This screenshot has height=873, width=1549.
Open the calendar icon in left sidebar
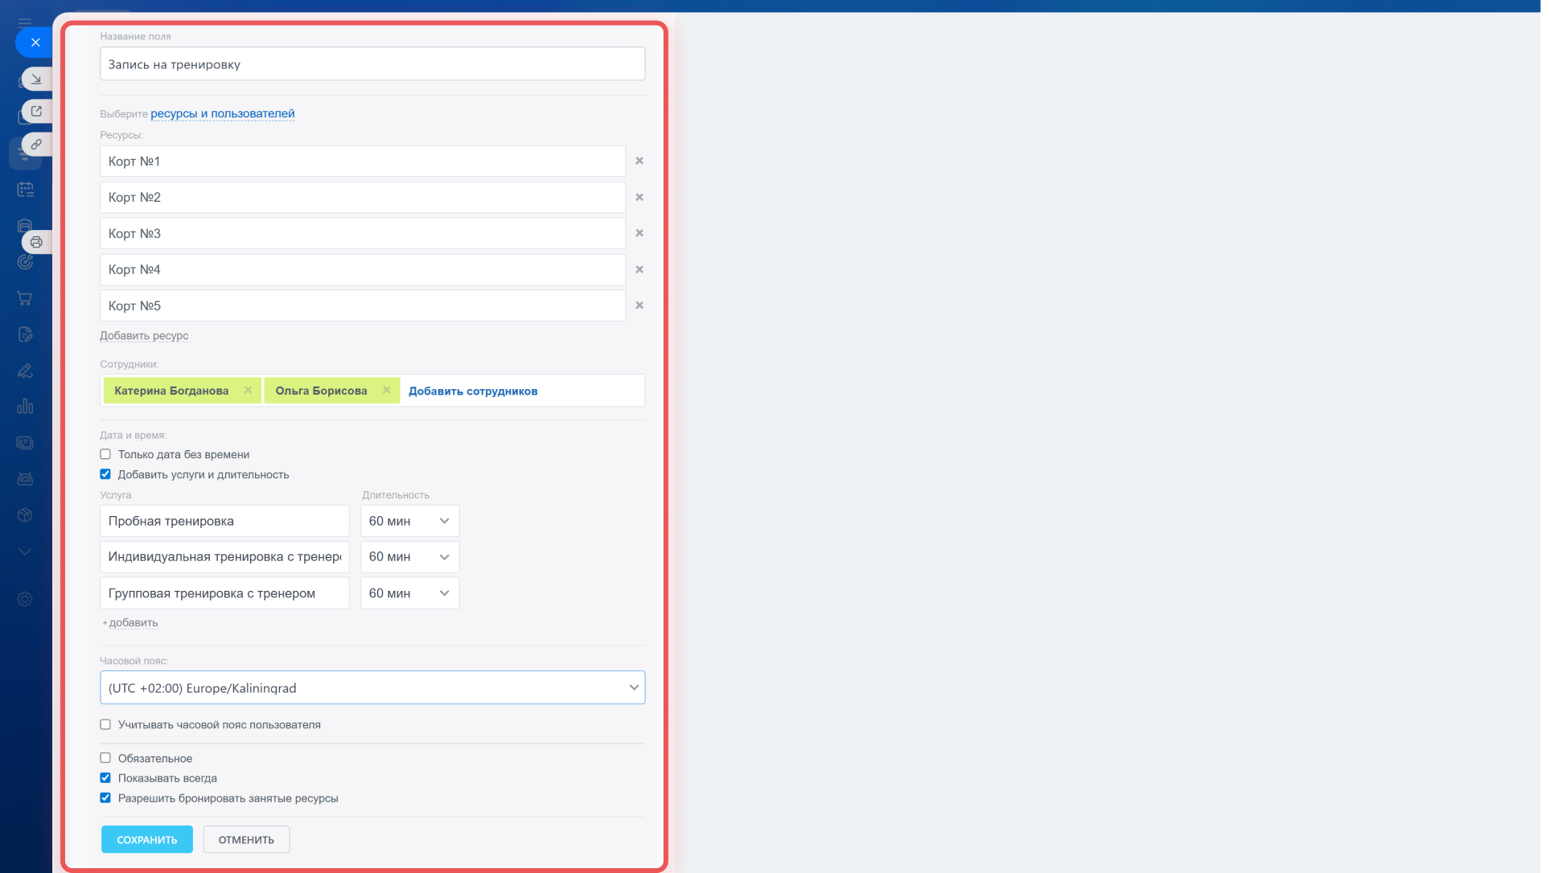pos(25,190)
